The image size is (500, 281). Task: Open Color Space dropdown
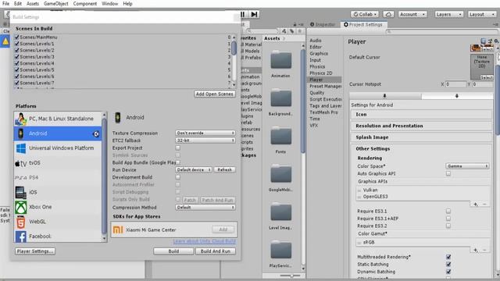(467, 166)
